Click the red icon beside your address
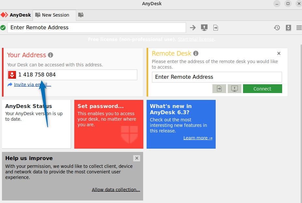Viewport: 302px width, 203px height. [x=12, y=75]
